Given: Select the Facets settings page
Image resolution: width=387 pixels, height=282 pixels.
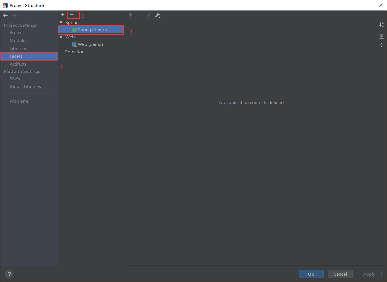Looking at the screenshot, I should point(29,56).
